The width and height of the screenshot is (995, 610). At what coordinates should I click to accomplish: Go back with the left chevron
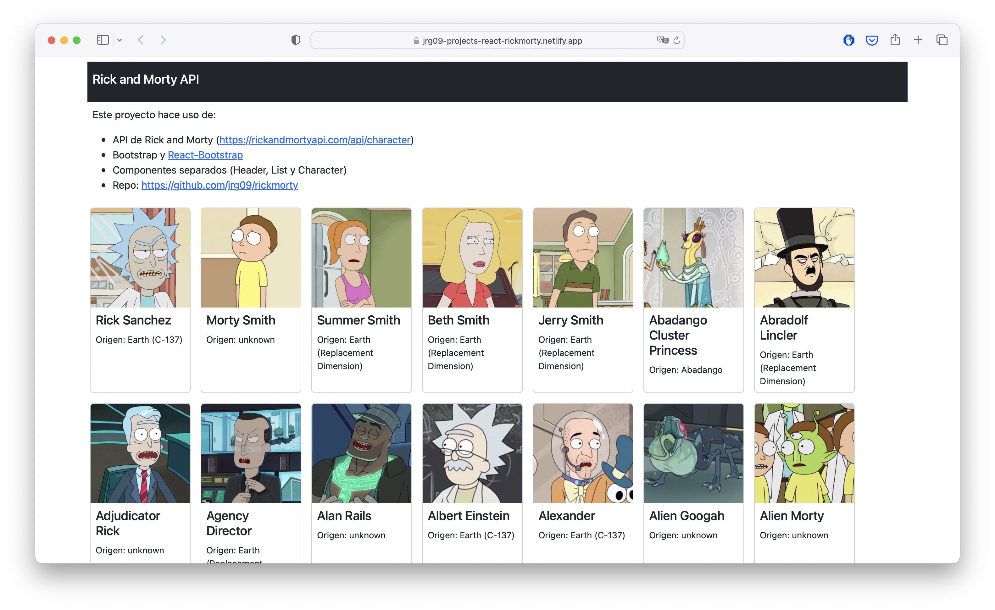(141, 40)
